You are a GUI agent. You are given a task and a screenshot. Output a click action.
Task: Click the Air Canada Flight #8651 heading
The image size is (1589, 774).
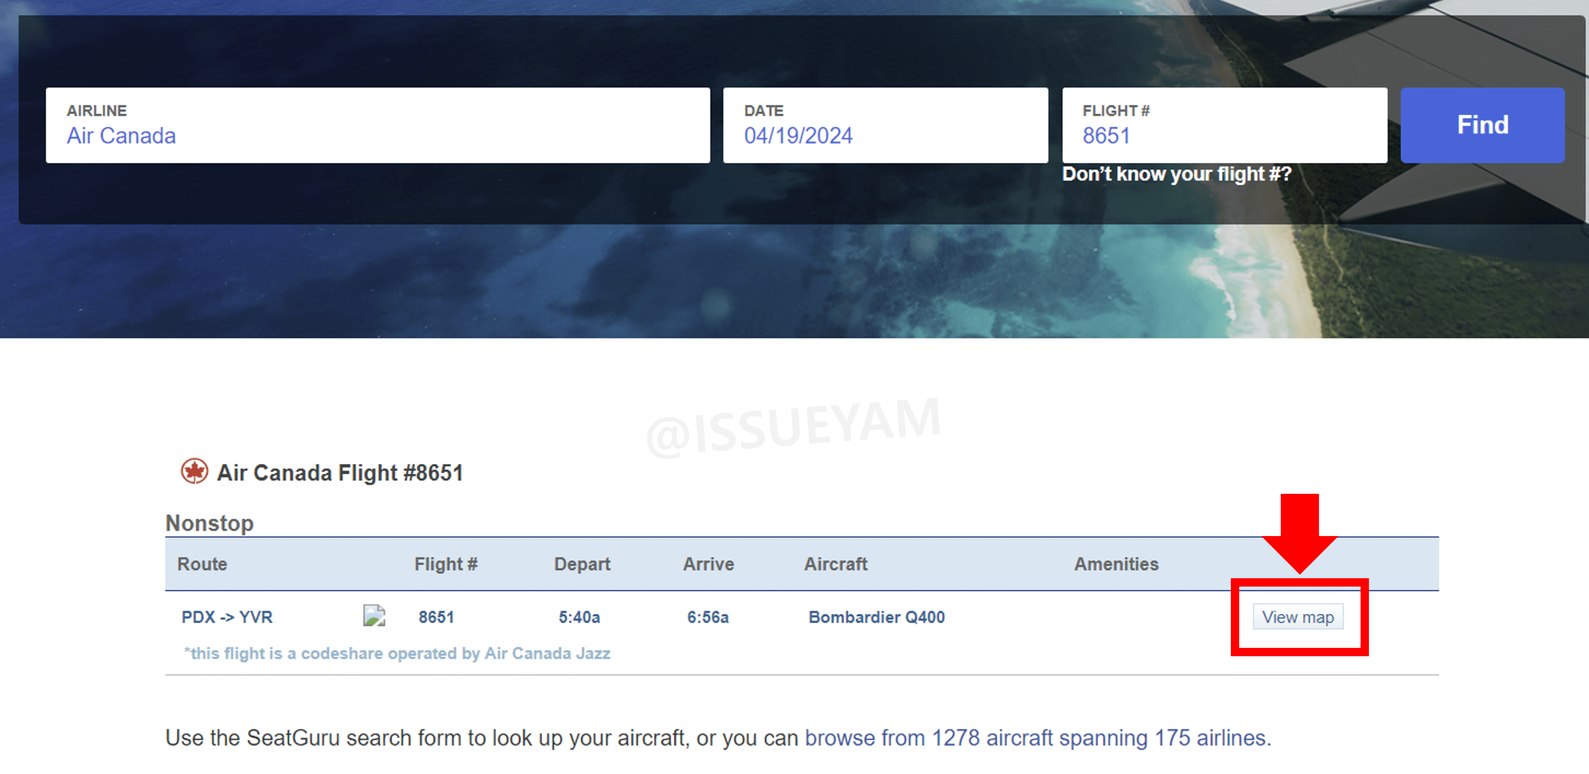(x=340, y=473)
